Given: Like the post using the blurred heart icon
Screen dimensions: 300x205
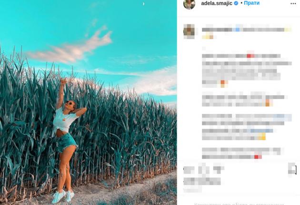Looking at the screenshot, I should click(x=189, y=170).
